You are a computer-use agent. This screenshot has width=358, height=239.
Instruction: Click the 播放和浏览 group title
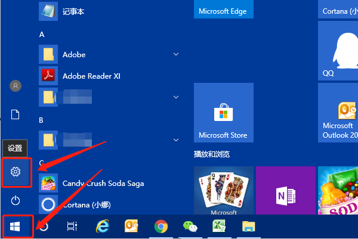tap(212, 154)
